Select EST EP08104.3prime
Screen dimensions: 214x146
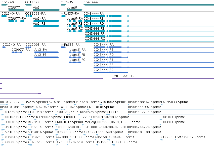[x=172, y=117]
